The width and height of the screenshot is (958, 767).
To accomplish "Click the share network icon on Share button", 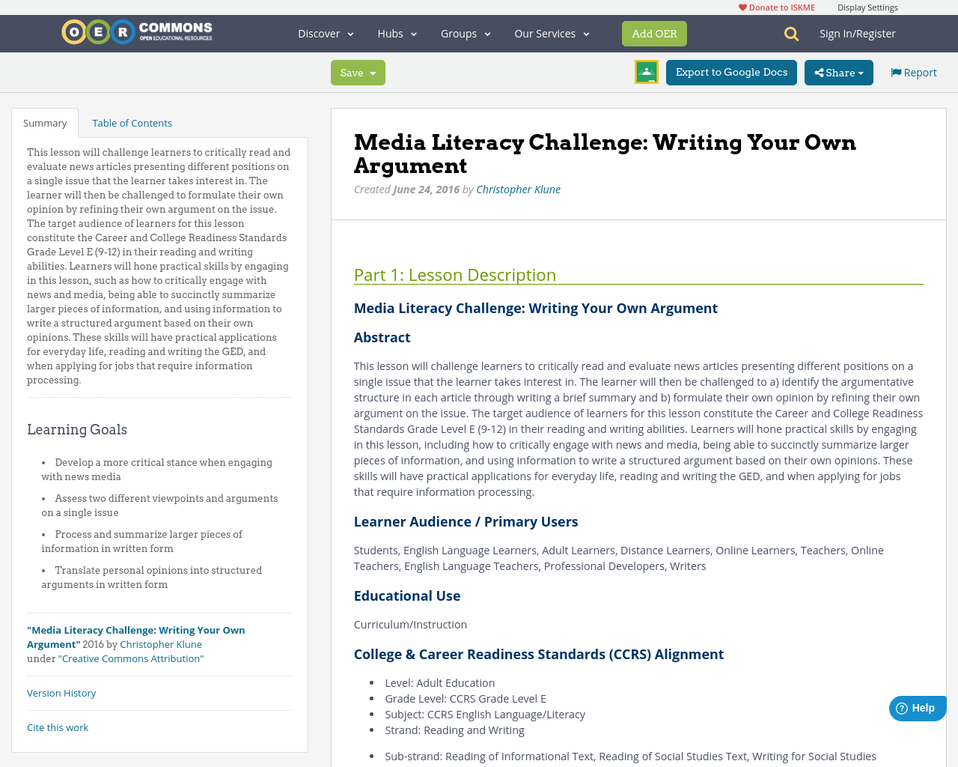I will (x=820, y=71).
